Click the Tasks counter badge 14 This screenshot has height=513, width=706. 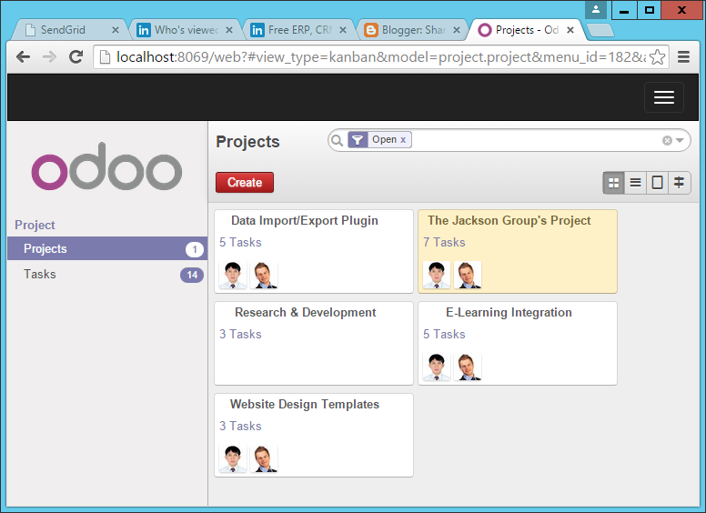(192, 275)
